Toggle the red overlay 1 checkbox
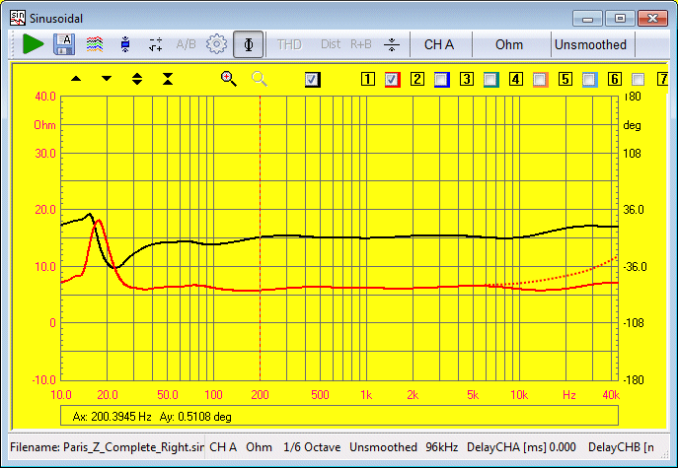The height and width of the screenshot is (468, 678). tap(392, 80)
